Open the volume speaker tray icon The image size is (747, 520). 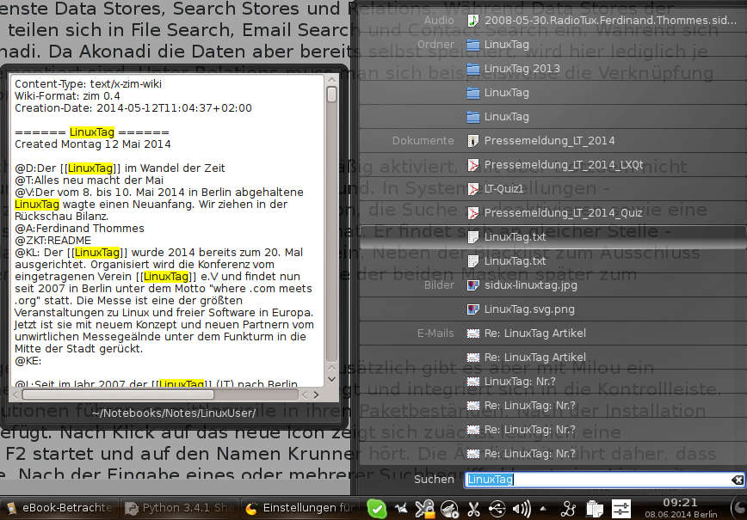(x=522, y=509)
